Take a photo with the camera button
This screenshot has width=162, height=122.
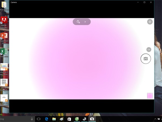tap(146, 59)
